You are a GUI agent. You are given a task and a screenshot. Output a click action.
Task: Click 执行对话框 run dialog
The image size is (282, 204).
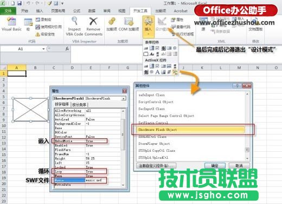click(183, 34)
